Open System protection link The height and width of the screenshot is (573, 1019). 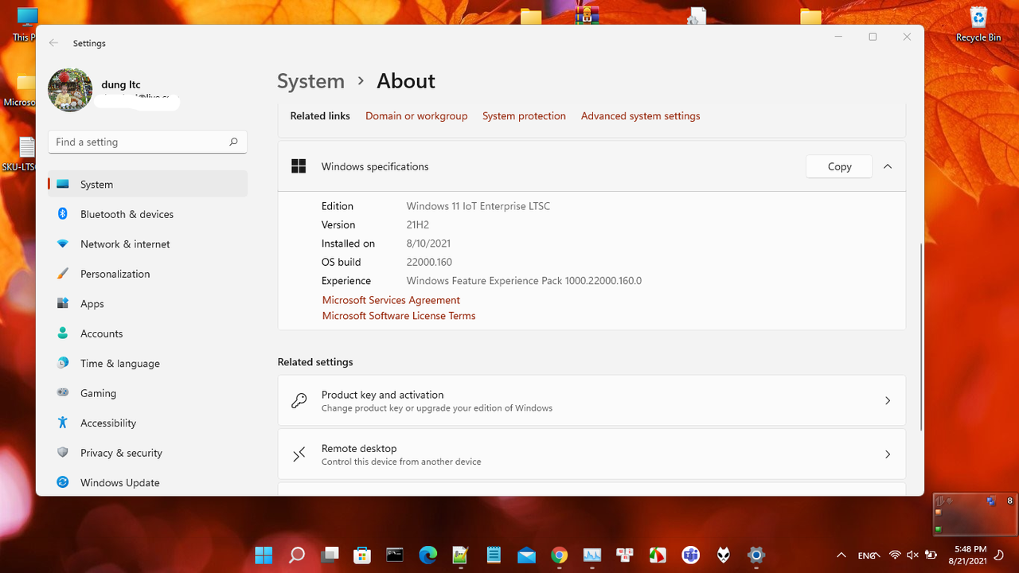pyautogui.click(x=524, y=115)
